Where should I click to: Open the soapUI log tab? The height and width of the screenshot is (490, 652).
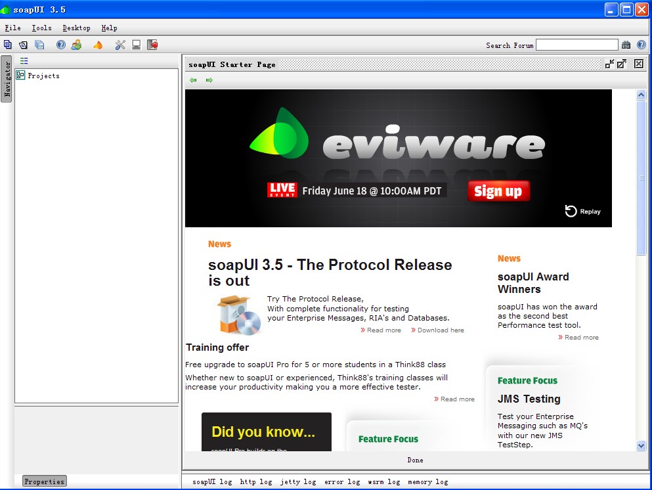(x=212, y=481)
